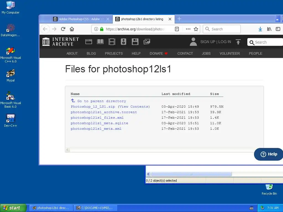Click the Internet Archive Search field

coord(265,42)
